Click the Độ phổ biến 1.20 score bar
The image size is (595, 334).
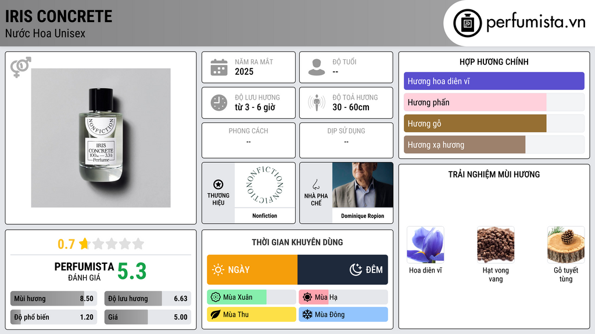[54, 317]
